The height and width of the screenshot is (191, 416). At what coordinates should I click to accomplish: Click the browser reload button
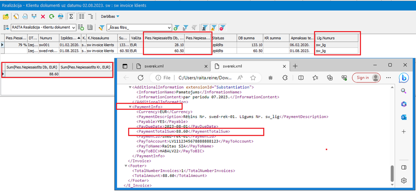(x=140, y=77)
